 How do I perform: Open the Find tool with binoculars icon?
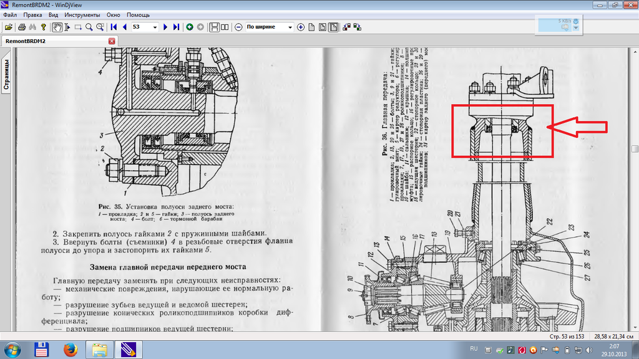tap(32, 27)
